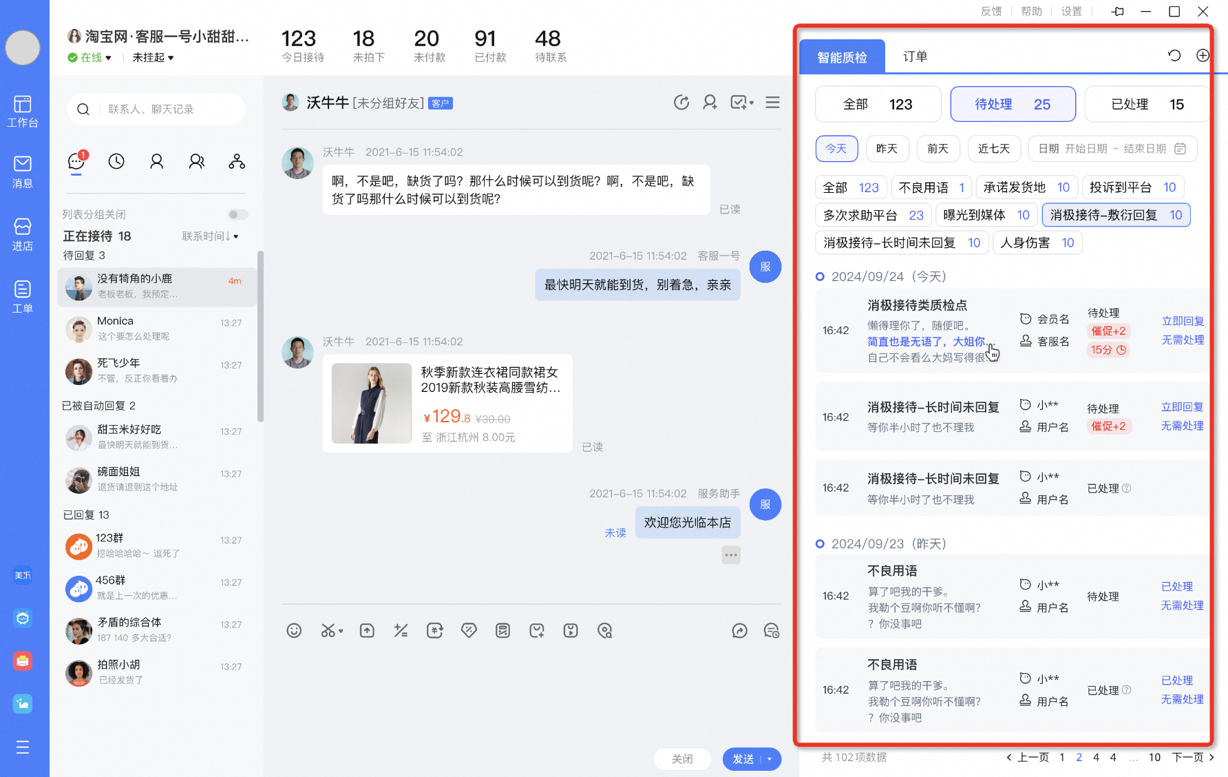Click the hamburger menu at sidebar bottom
The width and height of the screenshot is (1228, 777).
coord(23,747)
